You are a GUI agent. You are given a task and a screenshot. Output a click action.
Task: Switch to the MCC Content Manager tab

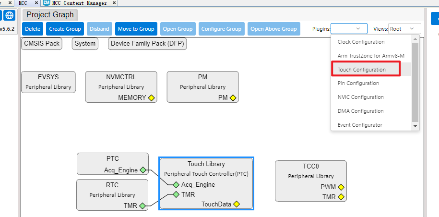point(80,3)
